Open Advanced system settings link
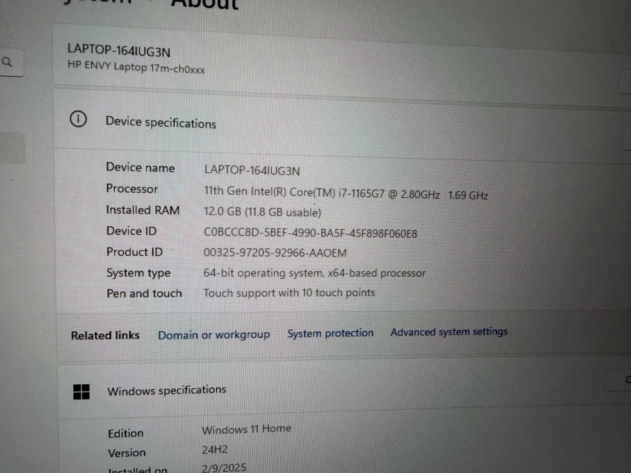This screenshot has height=473, width=631. coord(449,331)
